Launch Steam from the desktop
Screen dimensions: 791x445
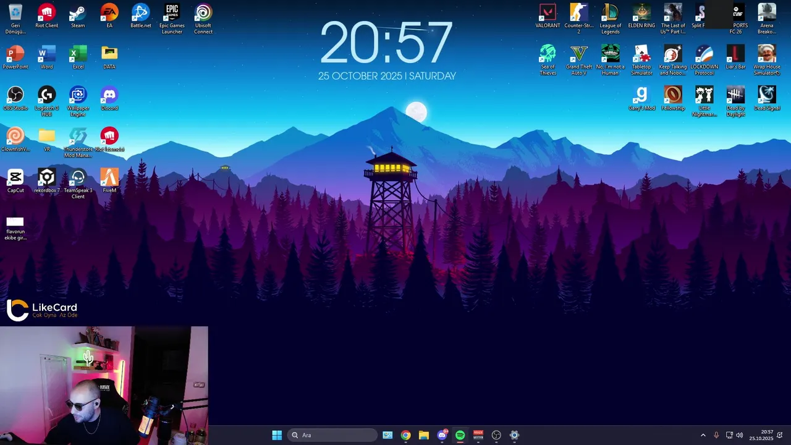78,17
